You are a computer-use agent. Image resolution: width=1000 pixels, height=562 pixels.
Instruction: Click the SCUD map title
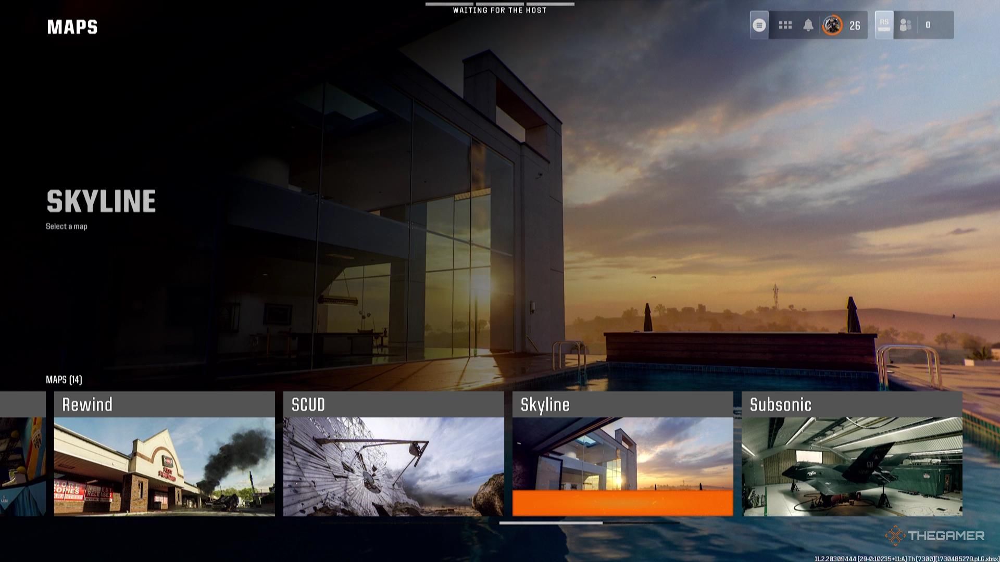(x=308, y=404)
